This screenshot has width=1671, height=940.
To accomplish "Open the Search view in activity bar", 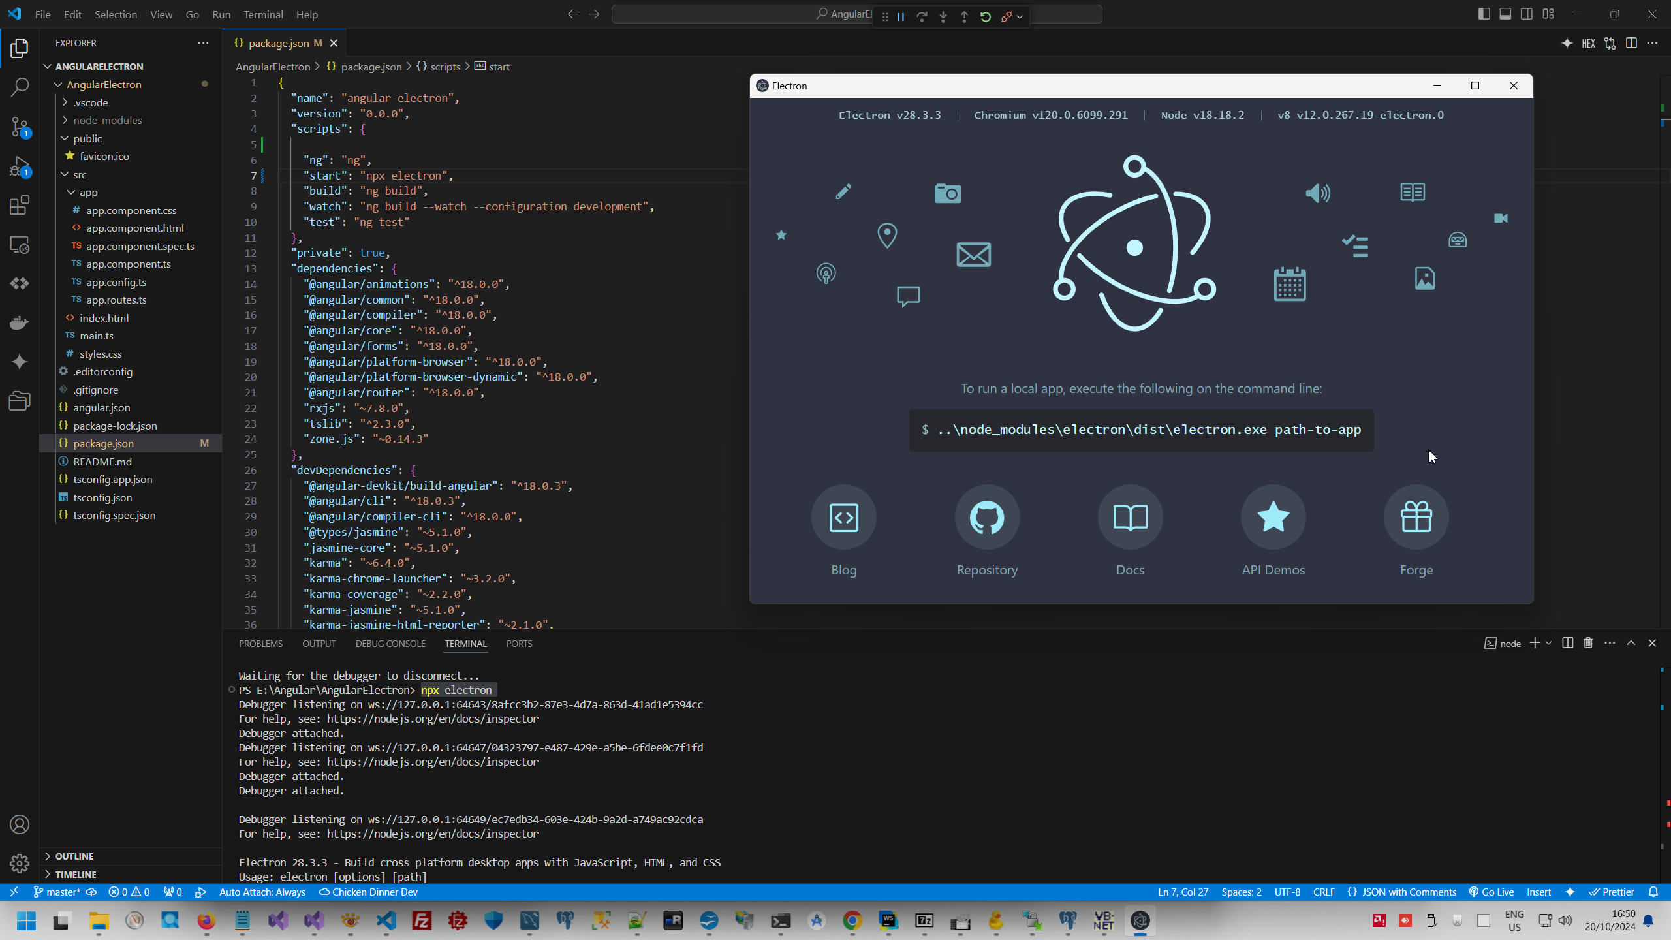I will click(20, 87).
